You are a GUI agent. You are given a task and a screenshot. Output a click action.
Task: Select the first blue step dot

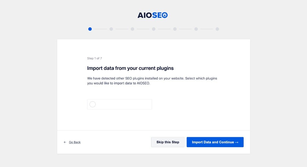[x=90, y=29]
